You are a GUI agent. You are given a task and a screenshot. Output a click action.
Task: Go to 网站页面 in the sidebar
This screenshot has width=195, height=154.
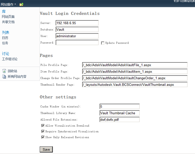point(8,17)
